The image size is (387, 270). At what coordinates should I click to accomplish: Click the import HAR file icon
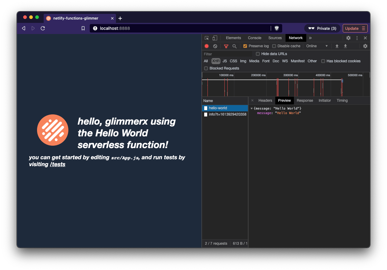click(337, 46)
